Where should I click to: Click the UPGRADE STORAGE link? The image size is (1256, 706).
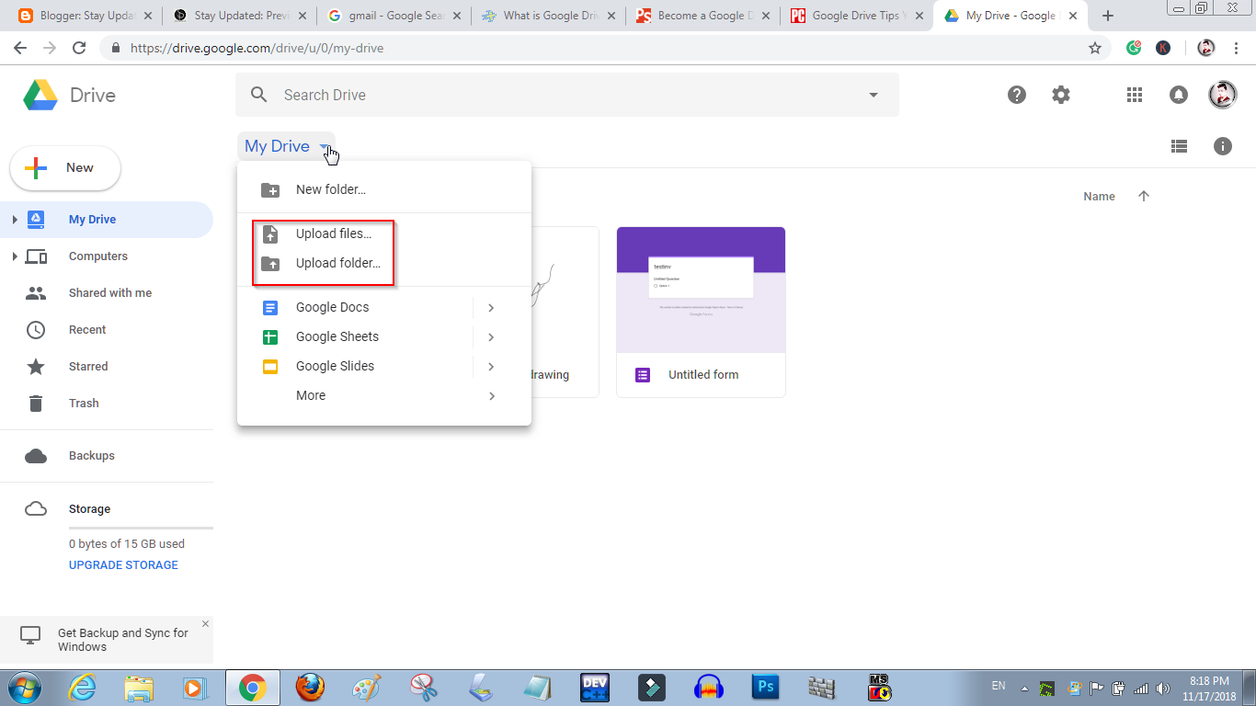(122, 564)
